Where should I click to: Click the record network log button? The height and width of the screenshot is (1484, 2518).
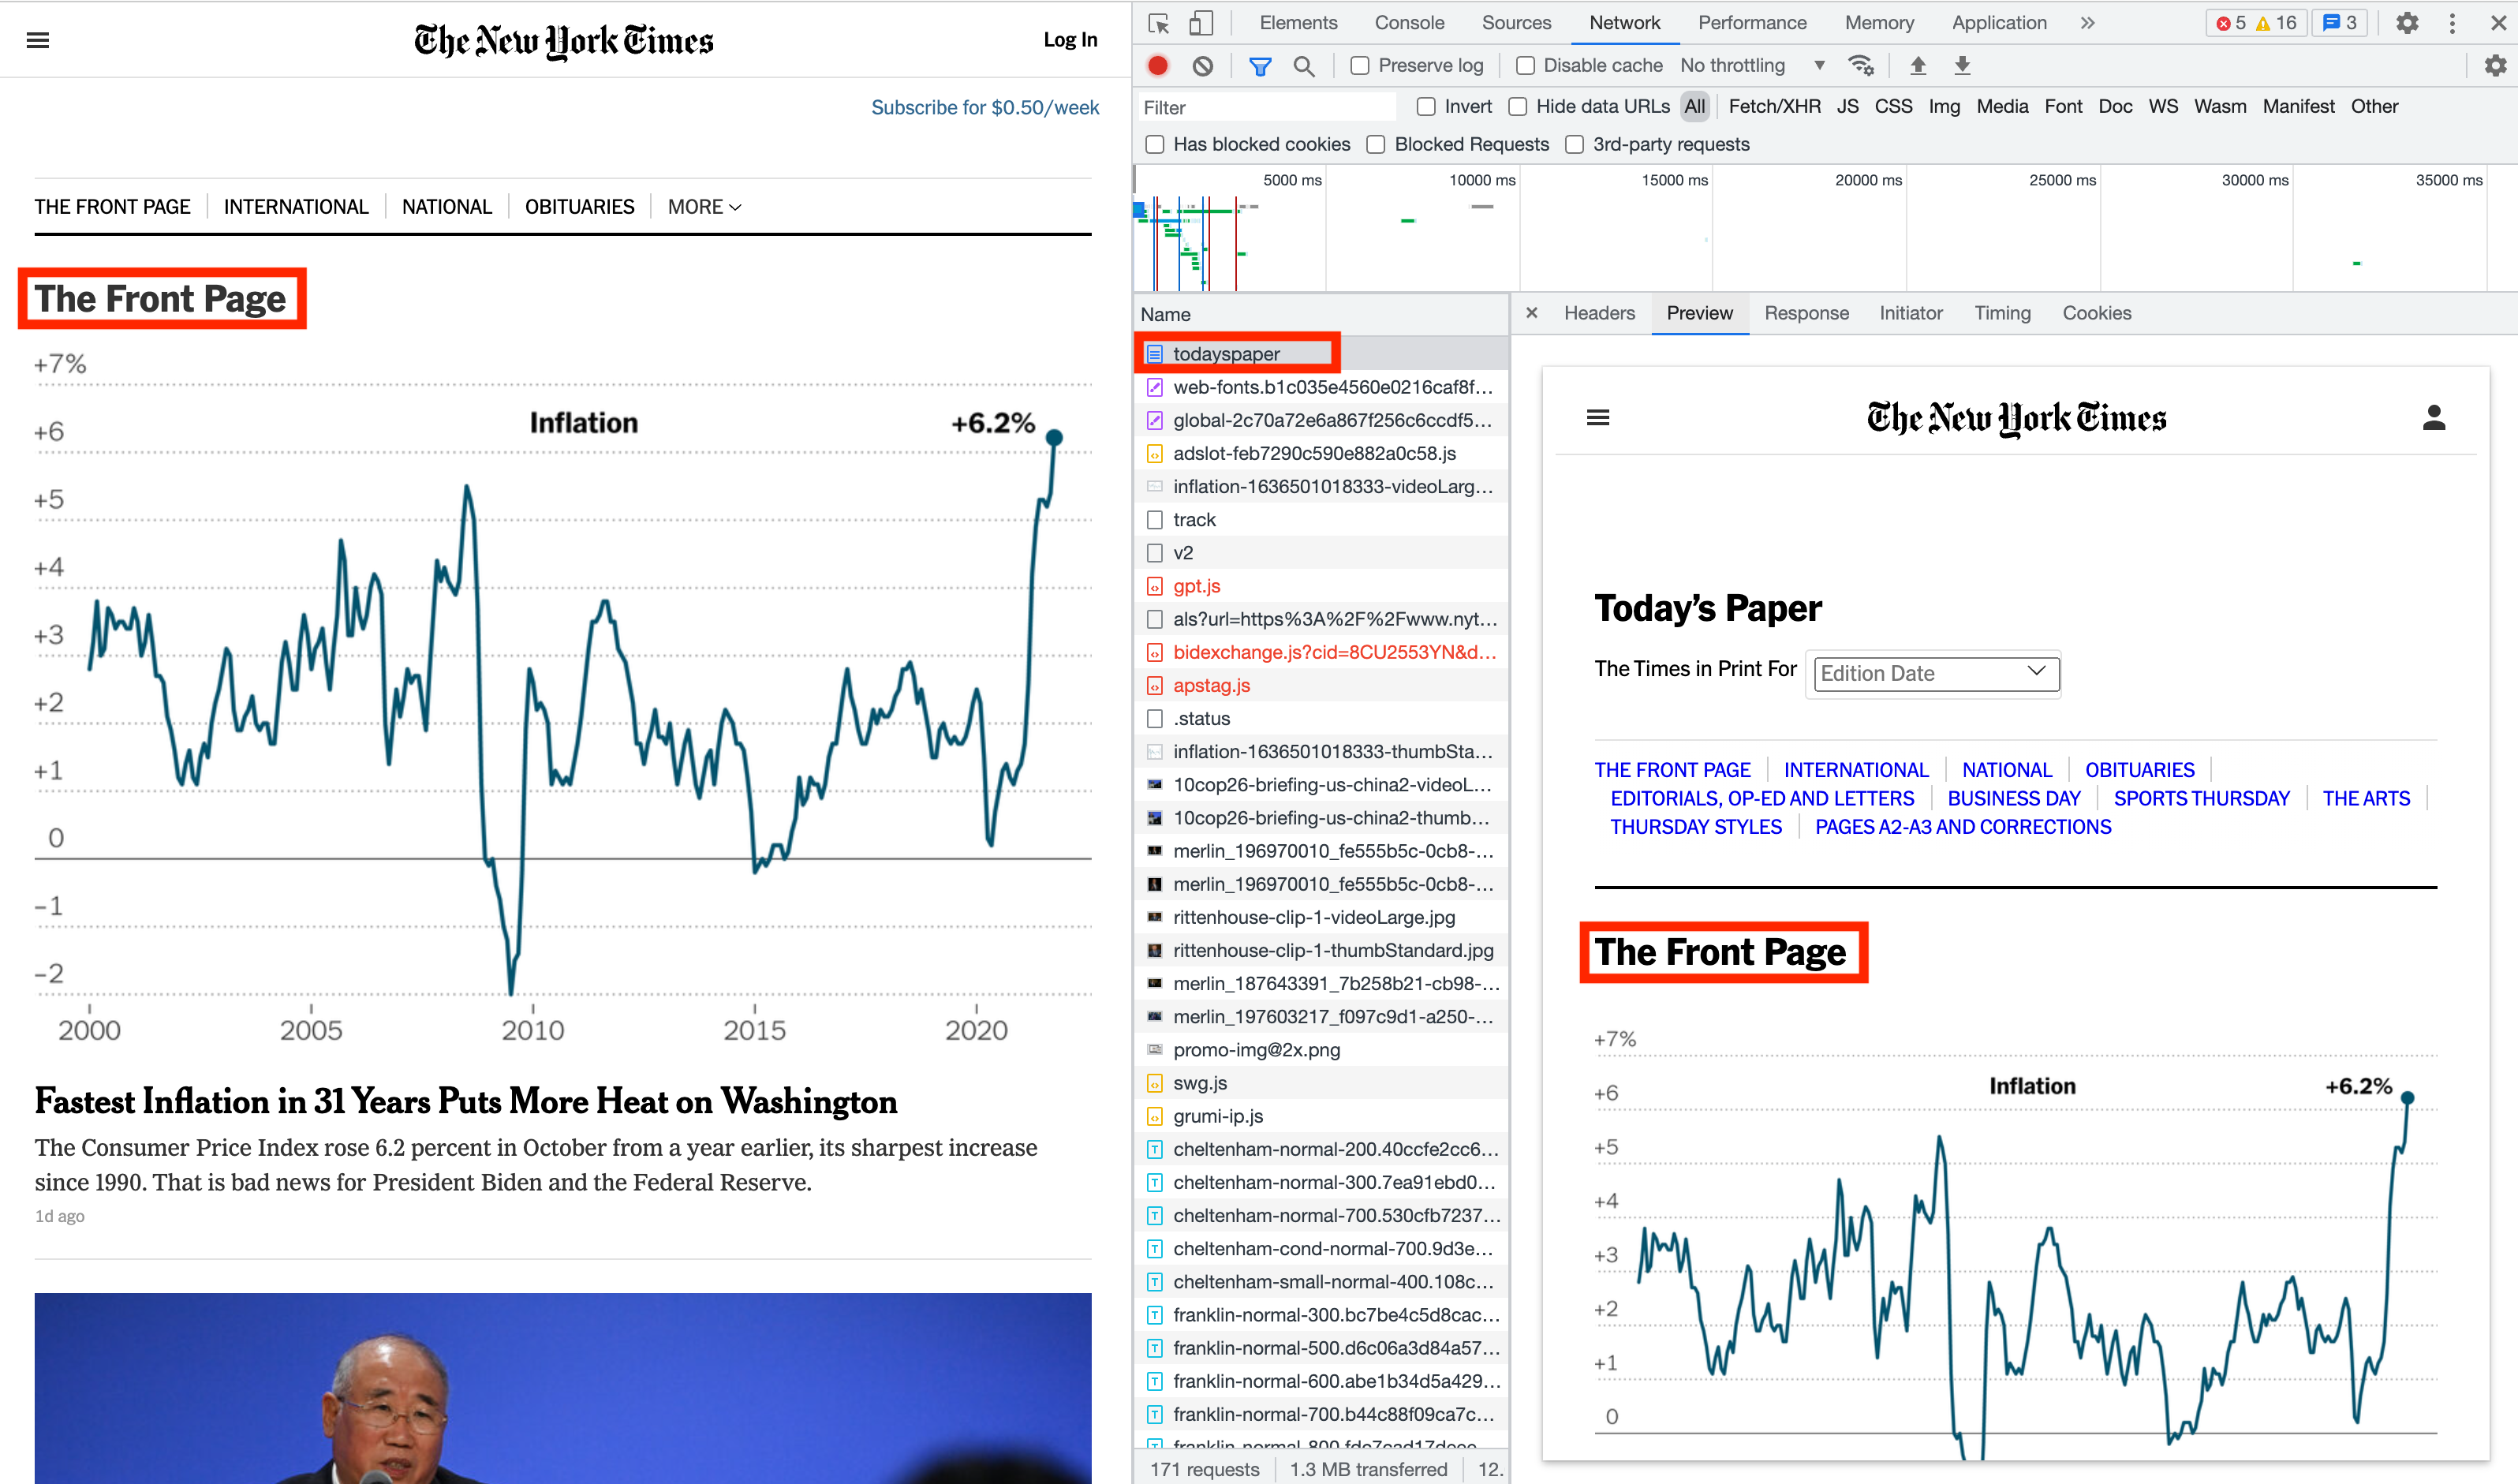1157,66
